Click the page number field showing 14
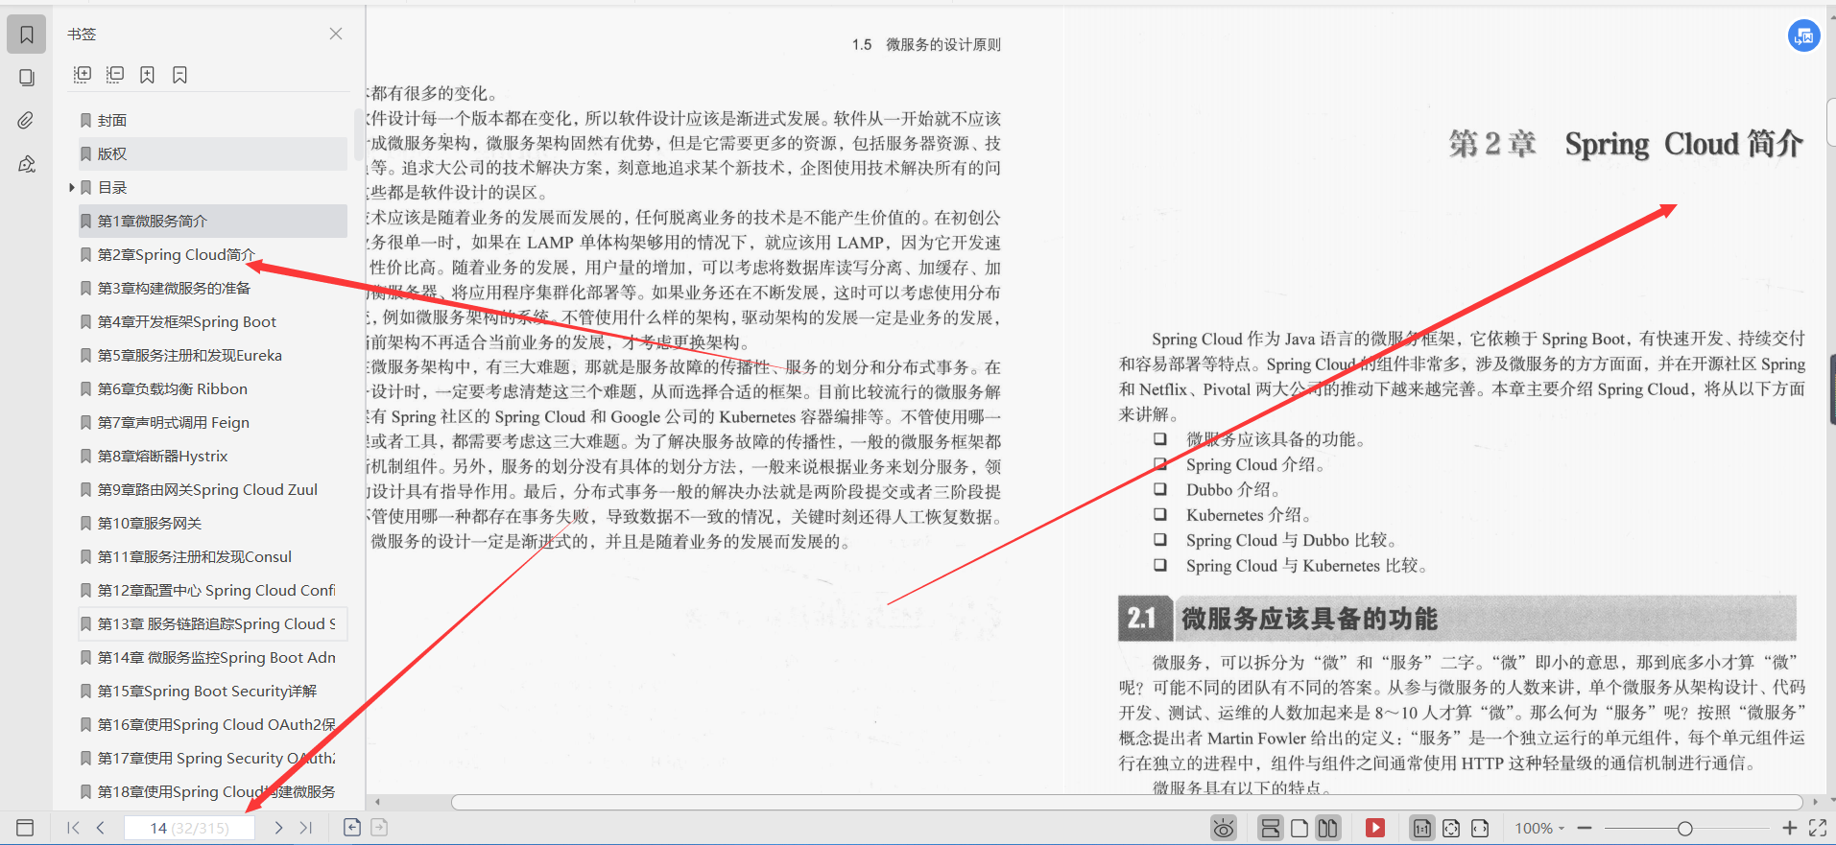 (x=189, y=828)
